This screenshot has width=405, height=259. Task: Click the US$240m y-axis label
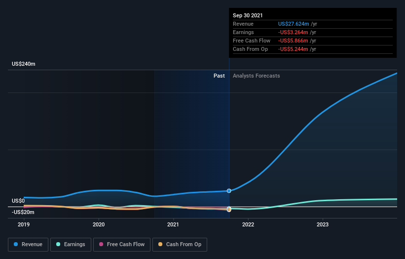[24, 64]
